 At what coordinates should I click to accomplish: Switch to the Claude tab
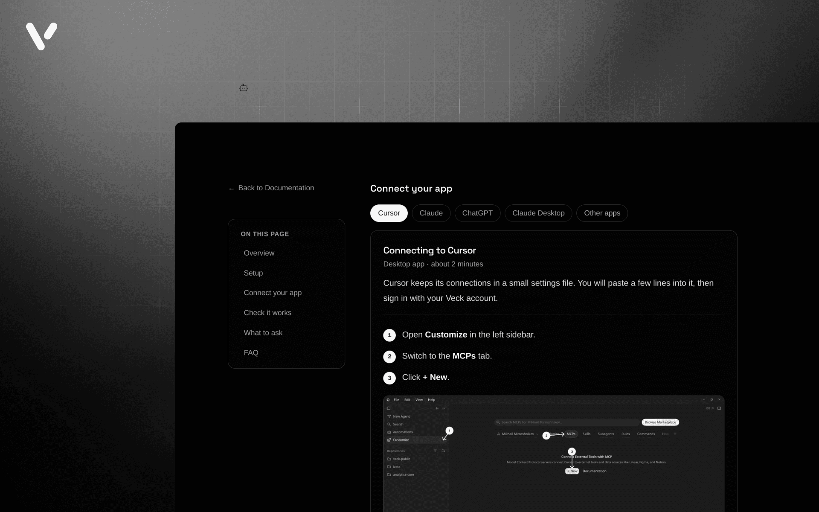pyautogui.click(x=431, y=213)
